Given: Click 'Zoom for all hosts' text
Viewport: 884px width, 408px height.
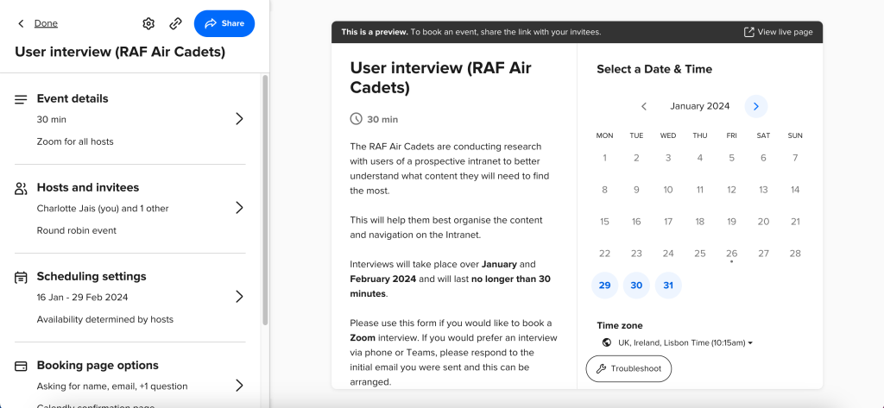Looking at the screenshot, I should tap(75, 141).
